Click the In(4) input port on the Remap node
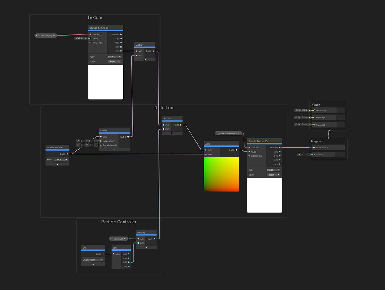Viewport: 385px width, 290px height. coord(101,137)
